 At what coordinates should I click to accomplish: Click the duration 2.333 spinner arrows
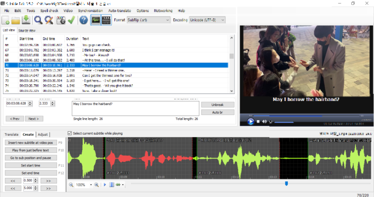point(53,104)
